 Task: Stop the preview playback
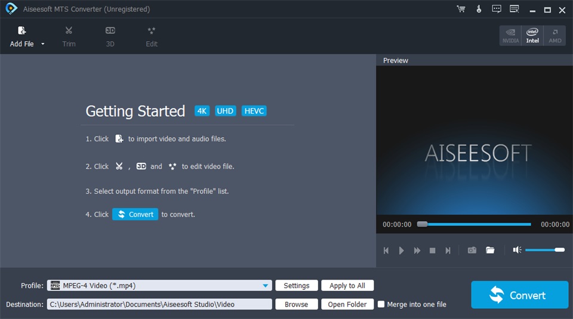pos(432,250)
